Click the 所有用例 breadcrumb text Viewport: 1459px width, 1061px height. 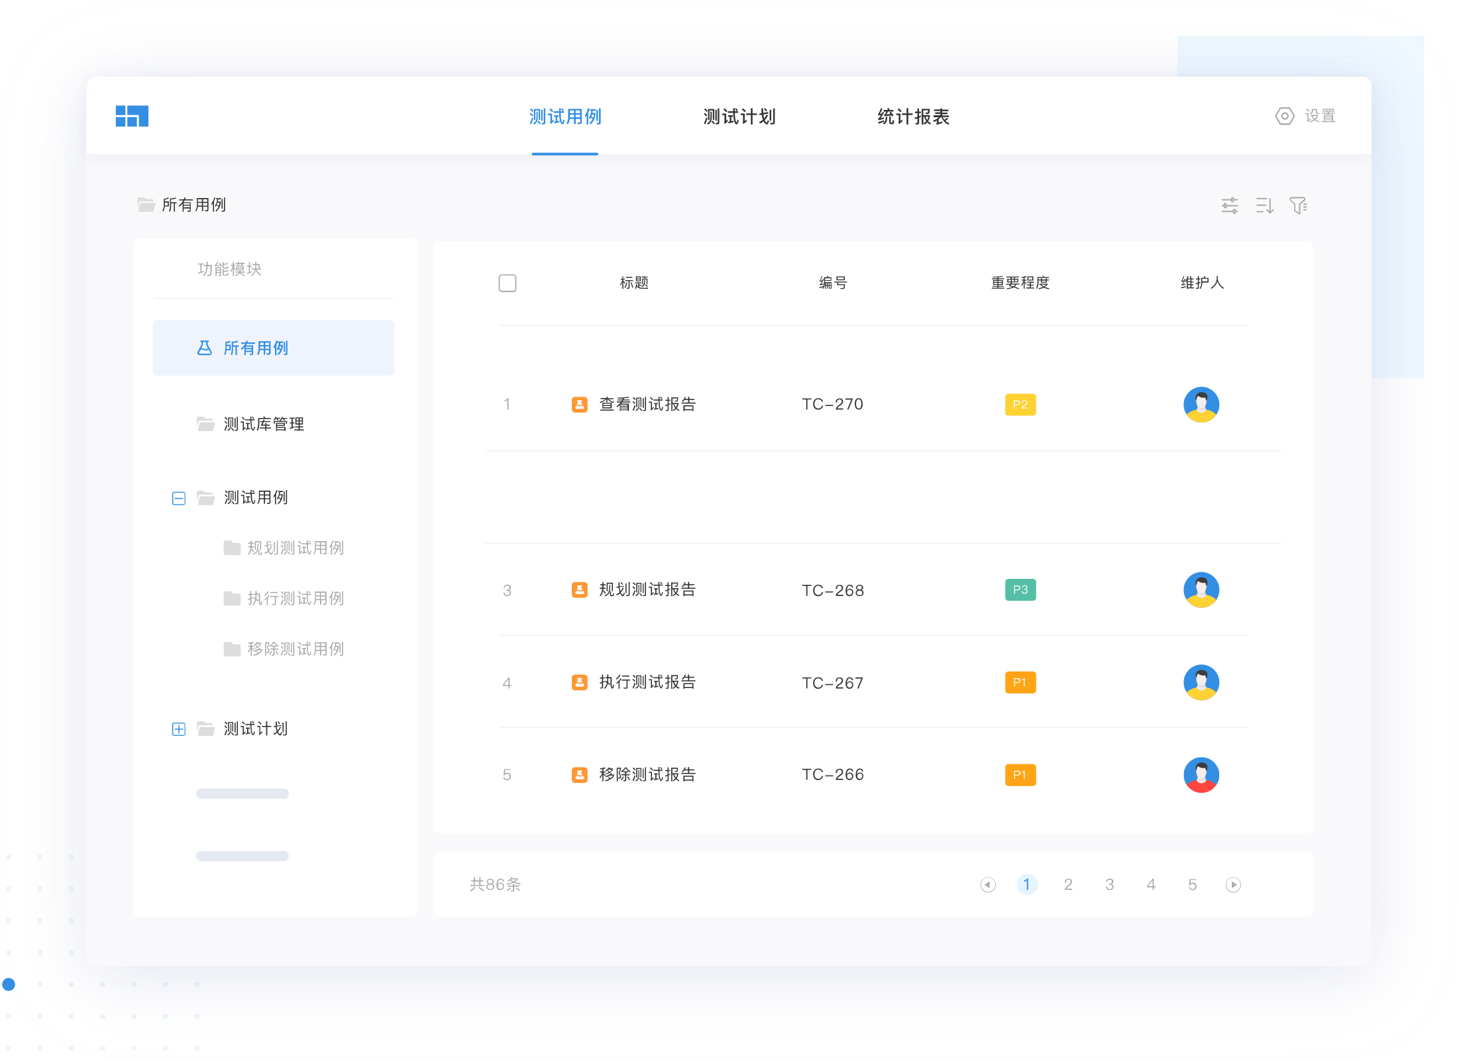click(194, 205)
